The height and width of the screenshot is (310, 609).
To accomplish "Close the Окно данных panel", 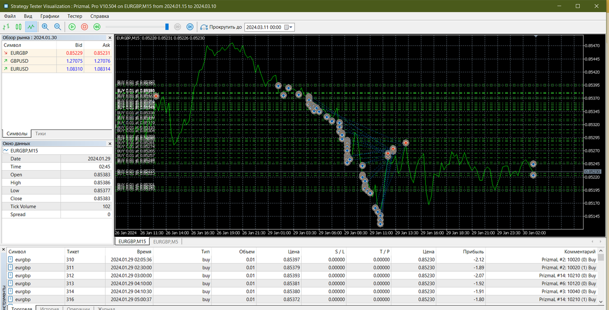I will 110,143.
